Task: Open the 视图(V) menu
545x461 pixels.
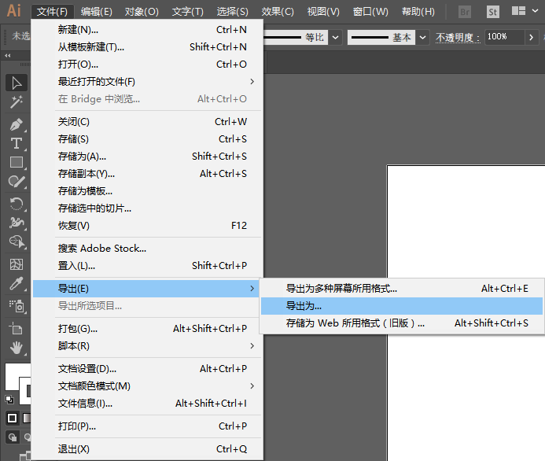Action: point(323,12)
